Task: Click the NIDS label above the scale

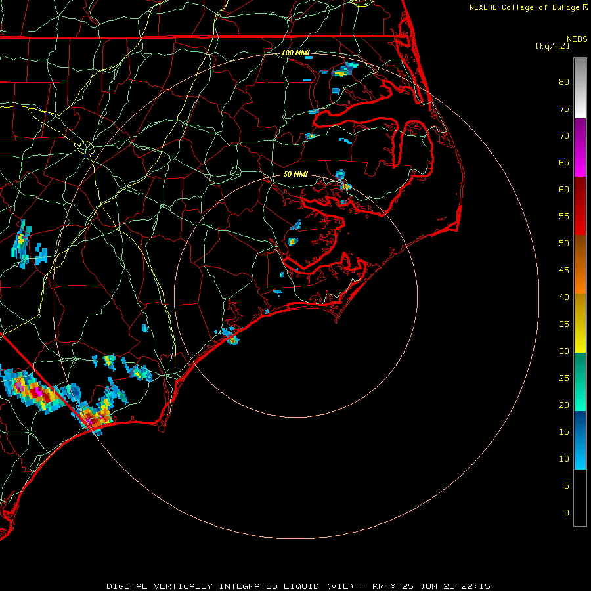Action: click(577, 39)
